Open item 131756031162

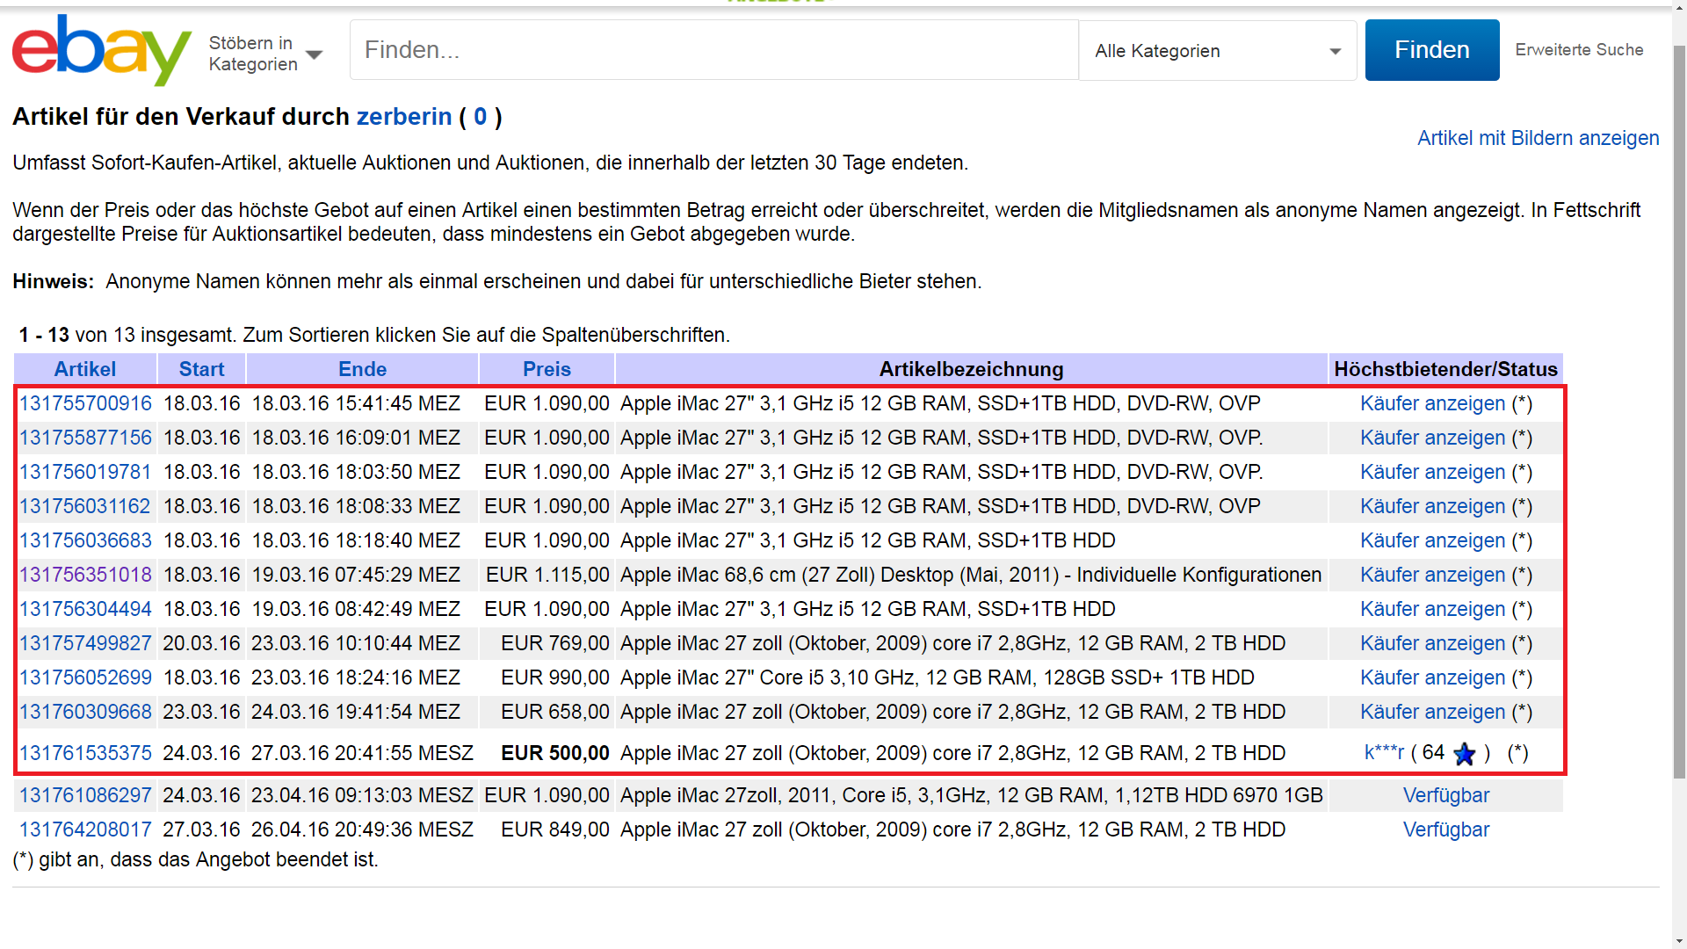pyautogui.click(x=85, y=506)
